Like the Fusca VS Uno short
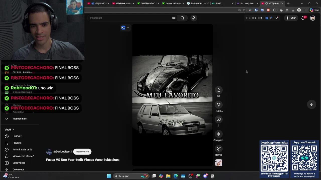Screen dimensions: 321x180 click(219, 90)
